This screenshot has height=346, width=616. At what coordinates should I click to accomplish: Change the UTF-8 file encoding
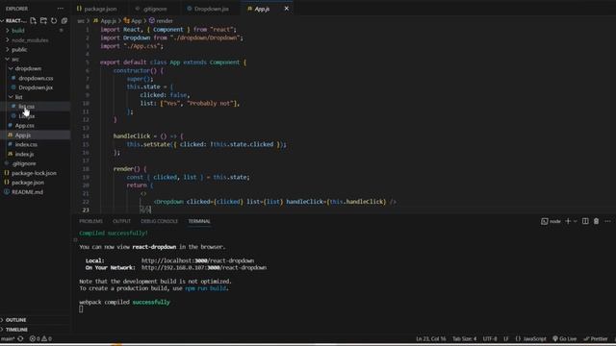coord(490,338)
